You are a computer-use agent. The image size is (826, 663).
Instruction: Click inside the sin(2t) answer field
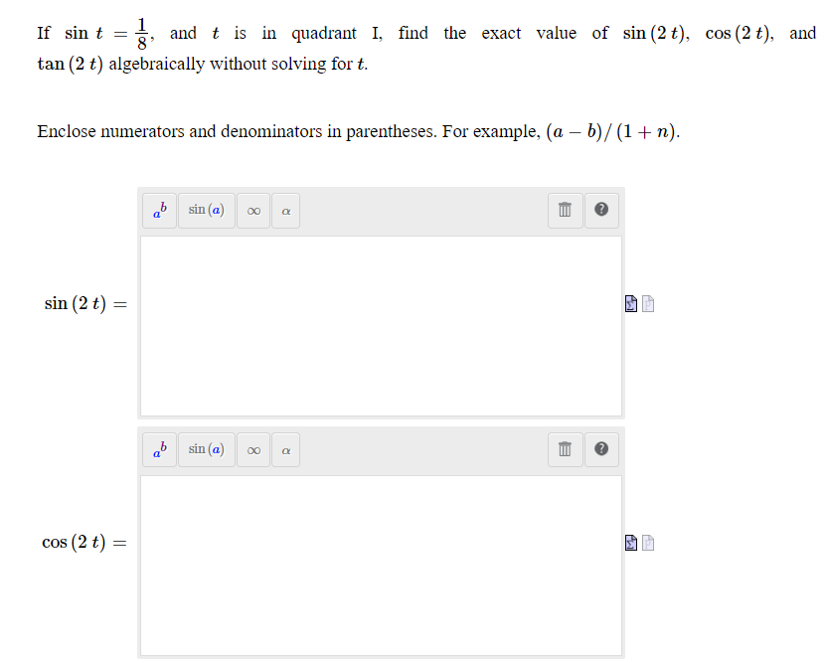(x=381, y=325)
